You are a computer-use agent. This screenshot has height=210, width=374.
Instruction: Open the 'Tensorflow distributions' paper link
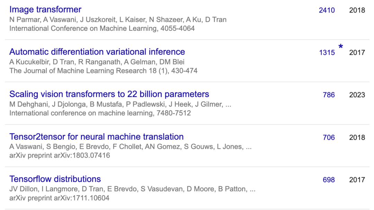click(55, 179)
